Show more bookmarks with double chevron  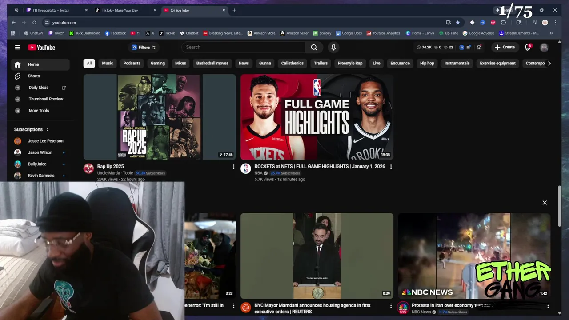[x=551, y=33]
